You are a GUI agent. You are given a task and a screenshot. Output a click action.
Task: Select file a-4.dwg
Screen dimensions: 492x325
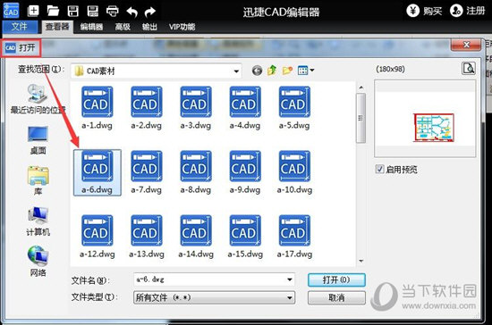click(245, 108)
